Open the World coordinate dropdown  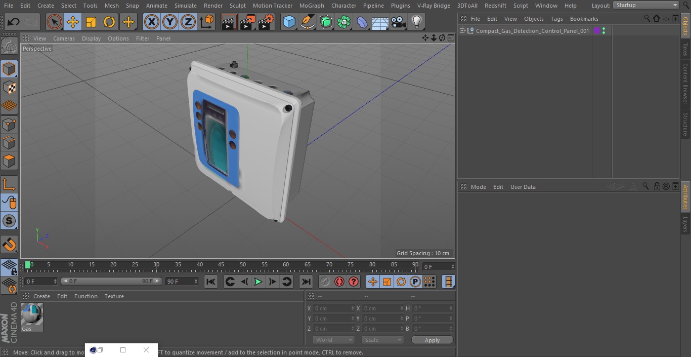pos(332,340)
